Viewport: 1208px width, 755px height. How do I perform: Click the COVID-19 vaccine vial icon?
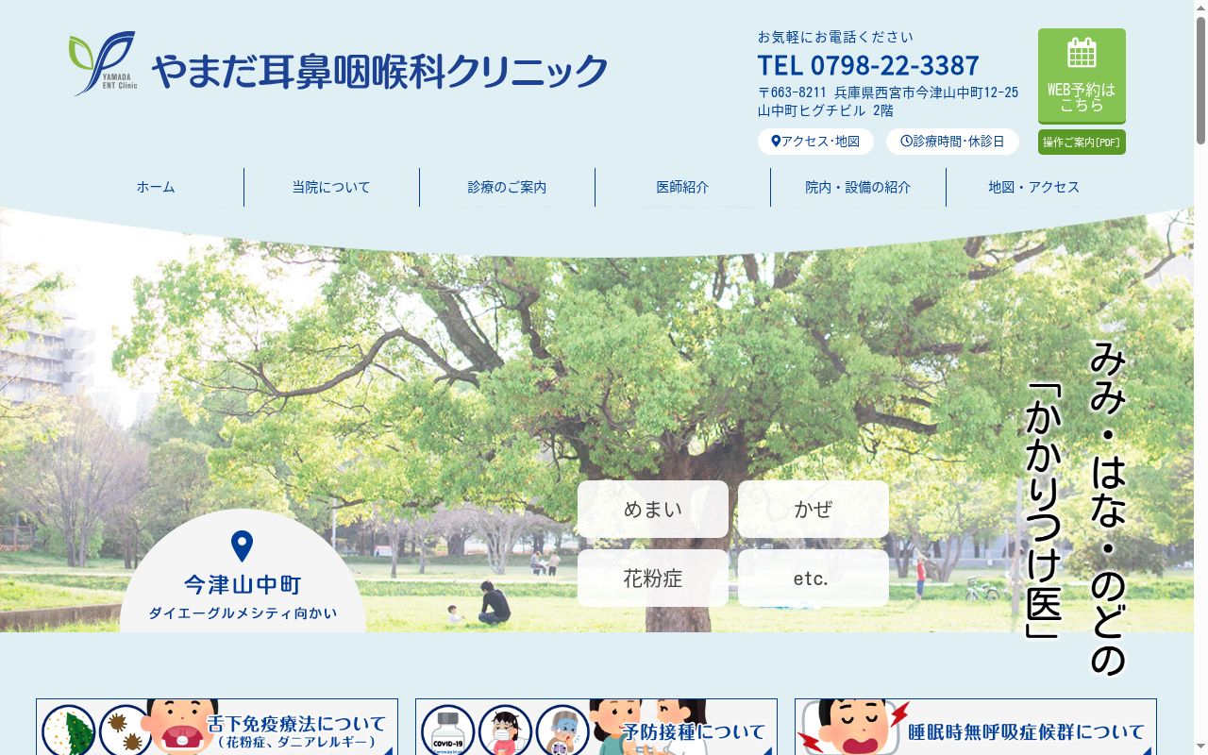pyautogui.click(x=448, y=730)
